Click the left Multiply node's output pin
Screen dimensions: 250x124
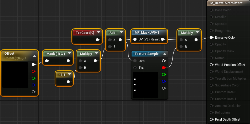[96, 61]
